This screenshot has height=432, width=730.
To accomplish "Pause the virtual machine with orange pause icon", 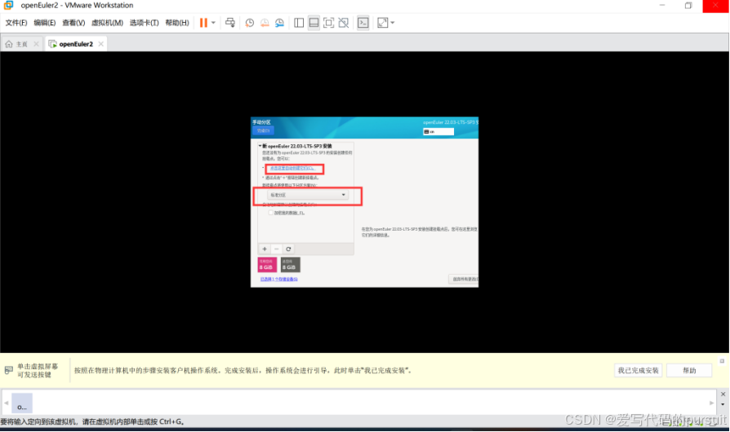I will click(203, 23).
